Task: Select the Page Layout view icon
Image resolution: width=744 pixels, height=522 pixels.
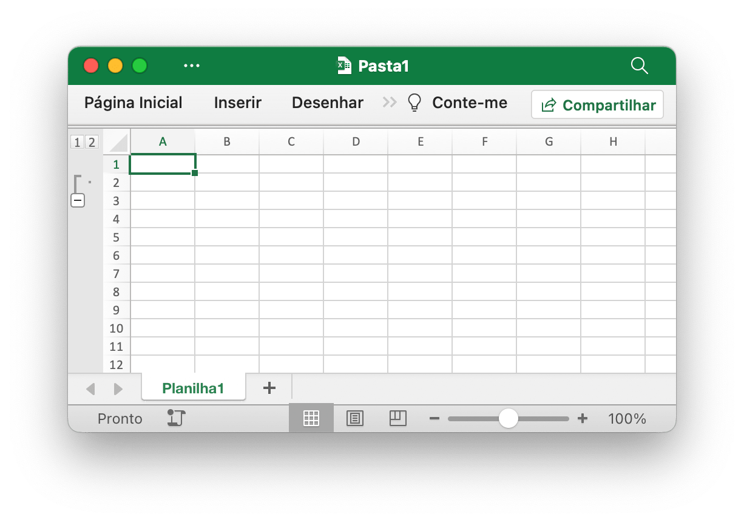Action: [354, 418]
